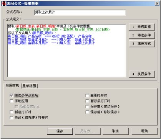Tick the 新建打开时 checkbox

point(12,112)
